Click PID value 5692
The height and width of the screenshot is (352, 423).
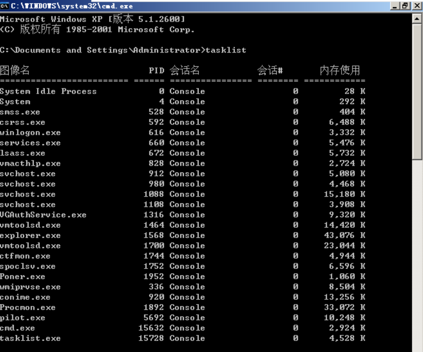(x=154, y=318)
